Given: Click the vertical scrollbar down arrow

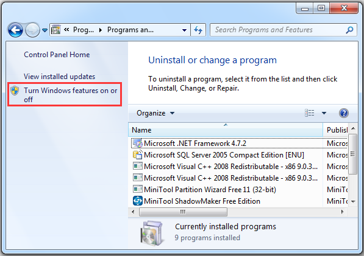Looking at the screenshot, I should click(x=353, y=202).
